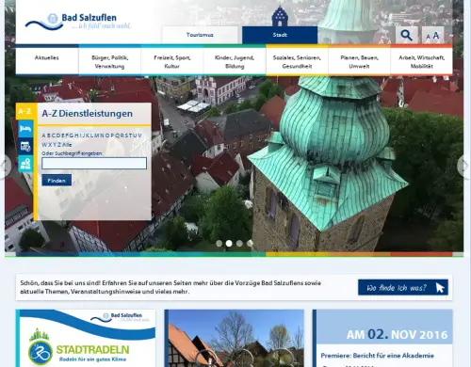Click the Finden button
Screen dimensions: 471x367
(x=57, y=181)
